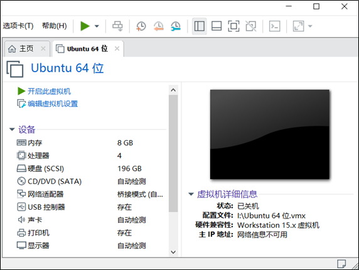Click the device list scroll down arrow
The height and width of the screenshot is (270, 359).
coord(173,252)
